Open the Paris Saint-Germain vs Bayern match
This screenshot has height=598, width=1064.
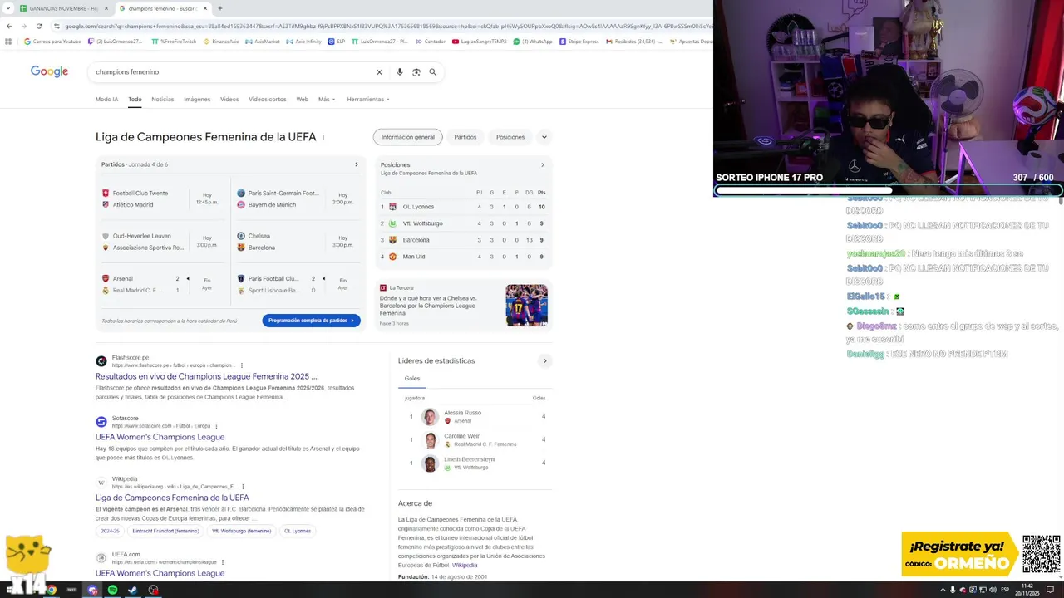coord(298,199)
